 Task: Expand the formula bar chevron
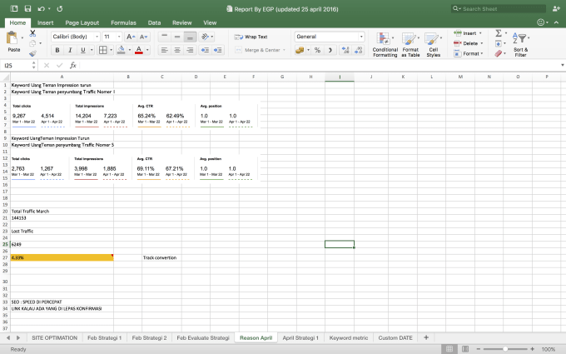[563, 65]
